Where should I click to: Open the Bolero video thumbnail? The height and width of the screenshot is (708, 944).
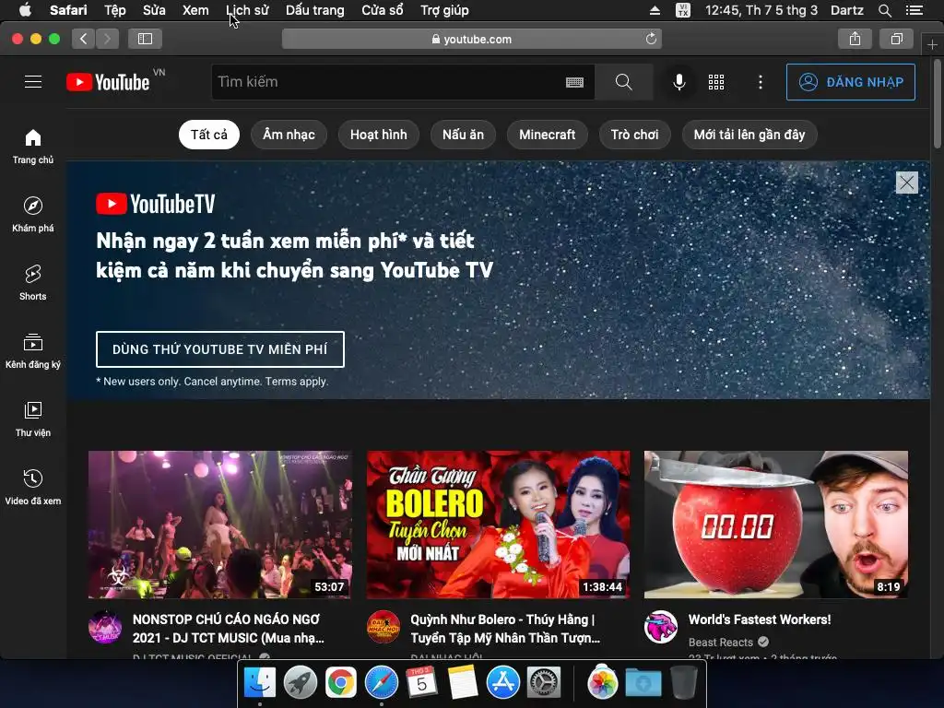(x=499, y=525)
